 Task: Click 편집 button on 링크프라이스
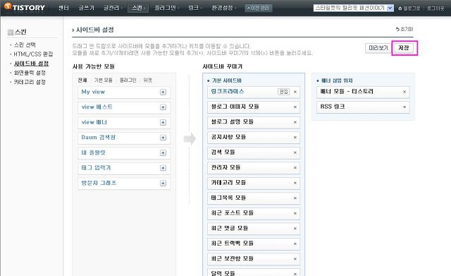283,92
